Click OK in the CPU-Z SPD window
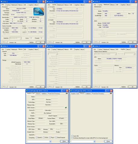The height and width of the screenshot is (144, 138). click(86, 87)
